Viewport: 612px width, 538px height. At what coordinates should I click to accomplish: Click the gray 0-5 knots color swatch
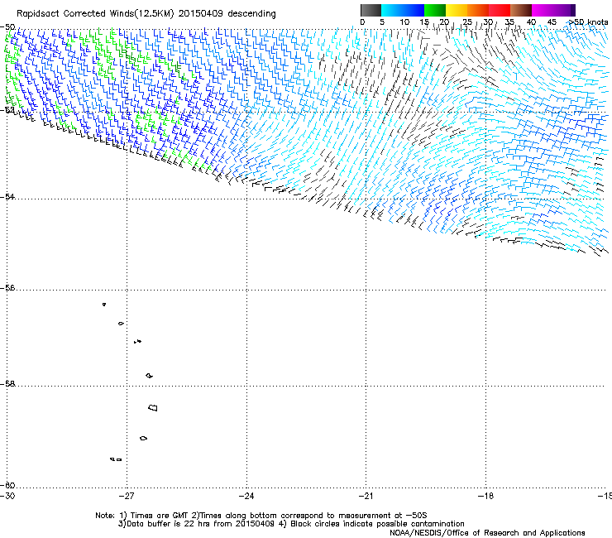[371, 10]
